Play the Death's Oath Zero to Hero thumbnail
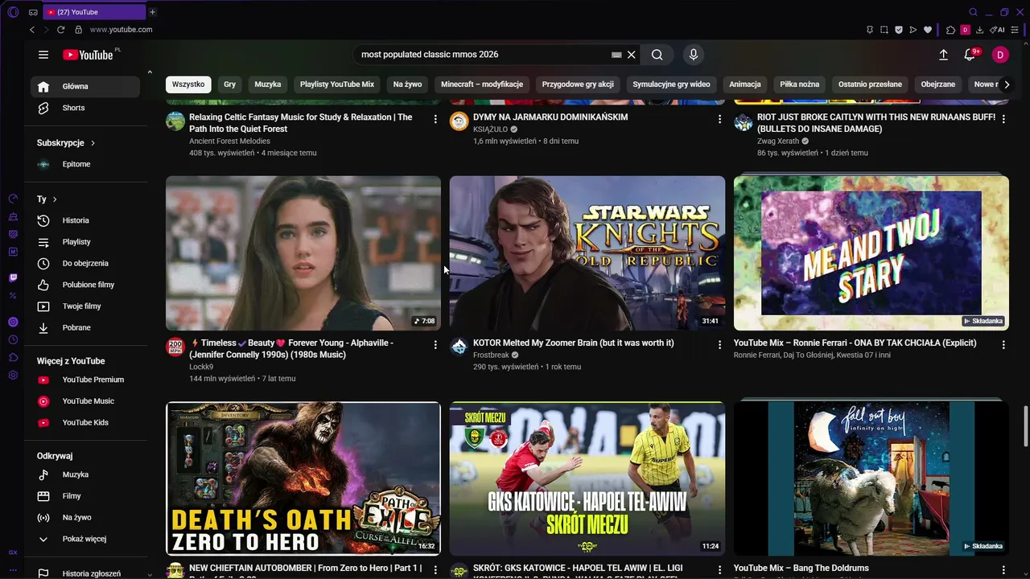1030x579 pixels. 303,479
